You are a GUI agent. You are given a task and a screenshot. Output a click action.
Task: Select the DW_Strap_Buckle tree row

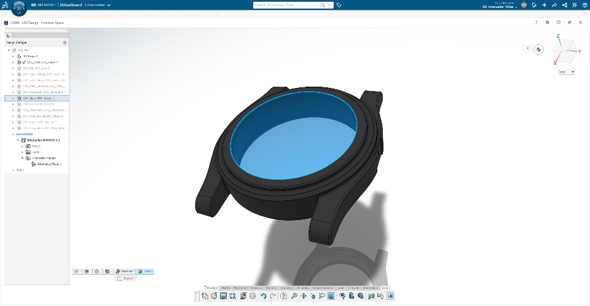(x=36, y=116)
